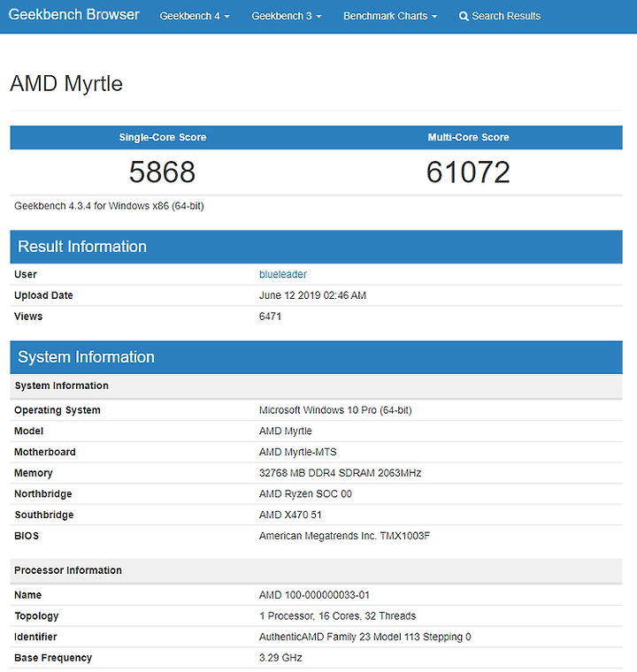This screenshot has width=637, height=672.
Task: Select base frequency value 3.29 GHz
Action: coord(280,658)
